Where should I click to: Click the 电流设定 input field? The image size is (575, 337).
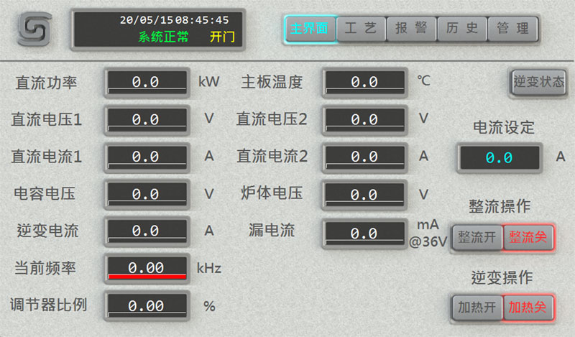[499, 157]
